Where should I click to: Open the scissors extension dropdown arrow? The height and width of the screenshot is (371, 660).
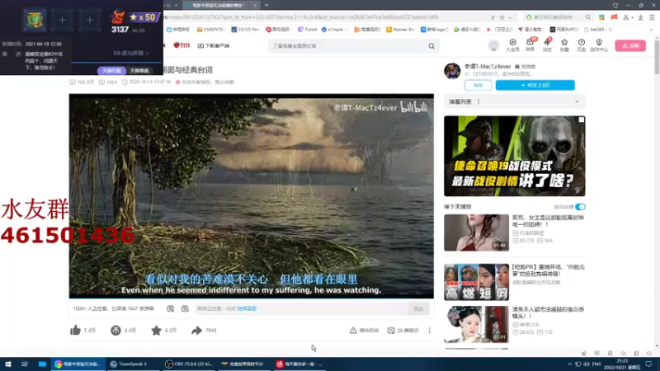click(x=632, y=17)
